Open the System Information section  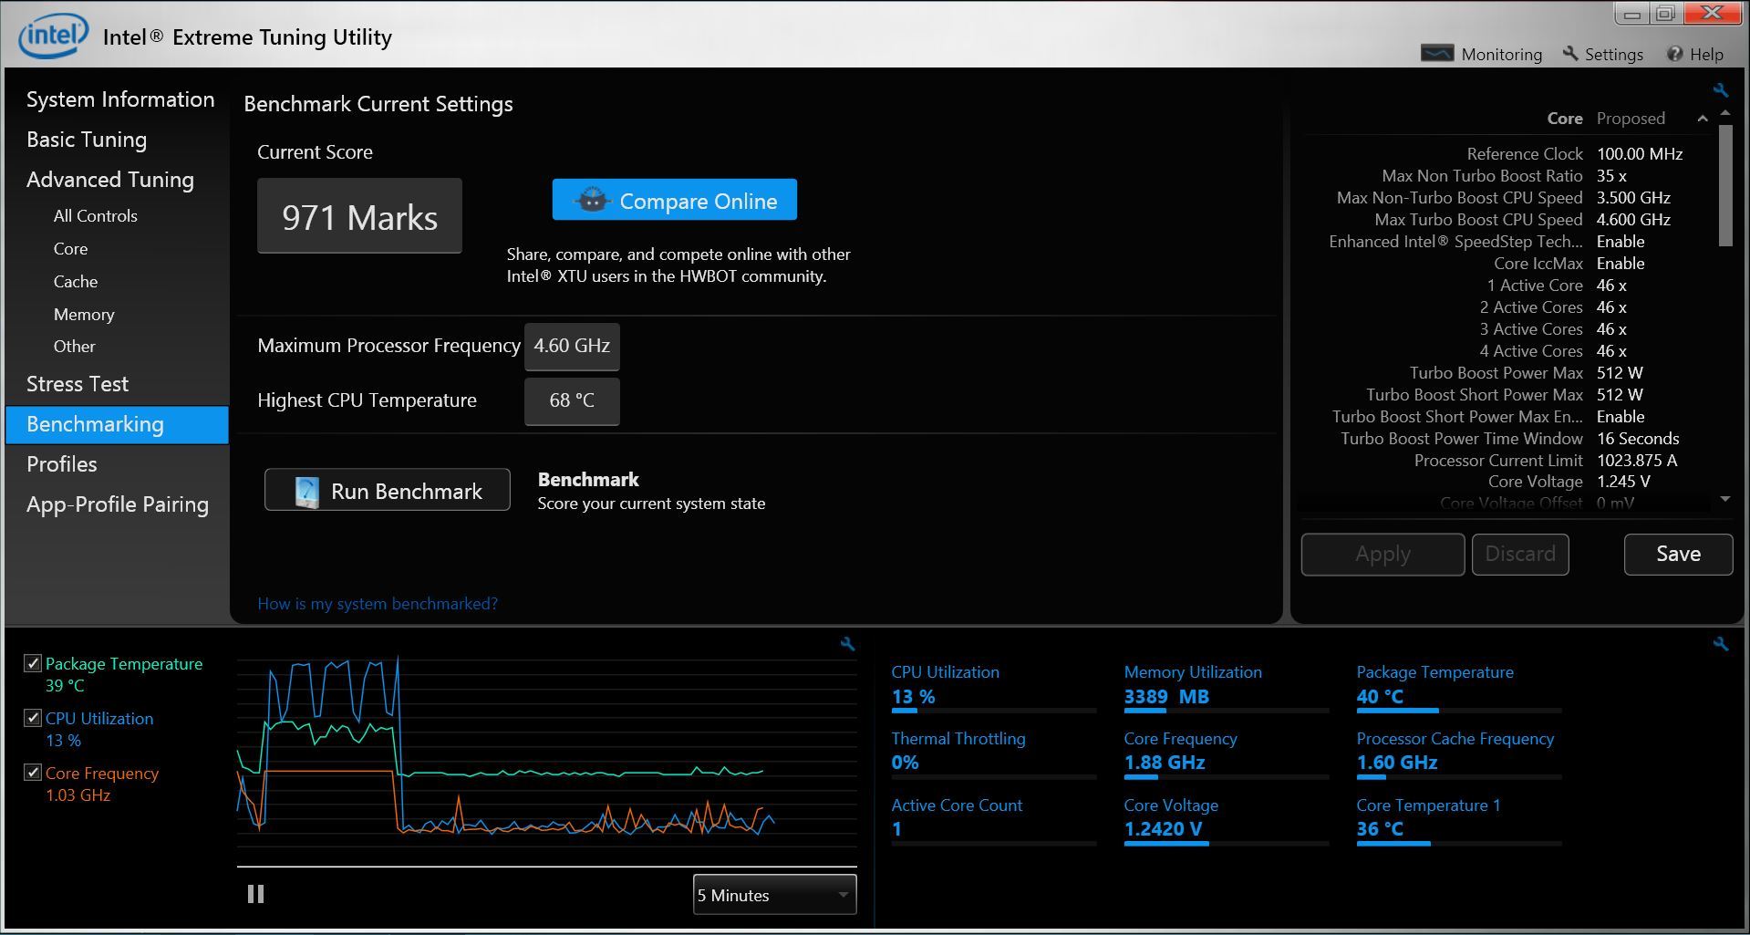click(x=120, y=99)
